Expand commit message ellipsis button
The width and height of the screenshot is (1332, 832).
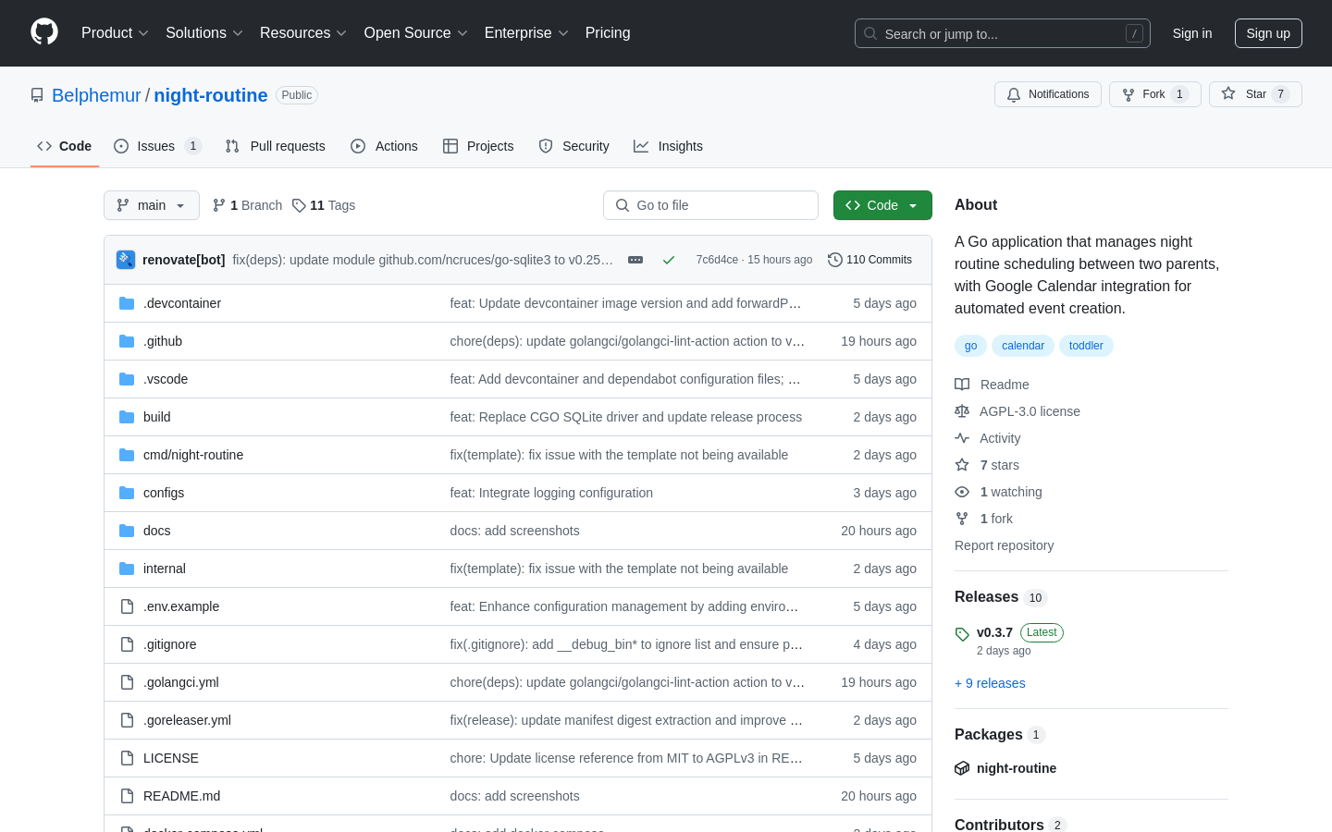635,260
